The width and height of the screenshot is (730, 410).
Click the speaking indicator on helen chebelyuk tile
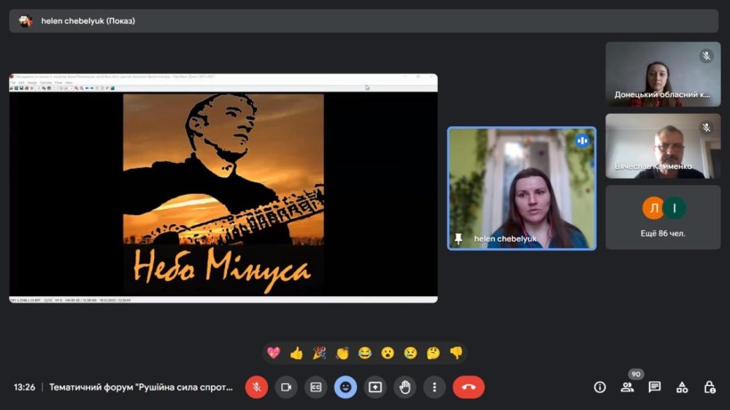point(582,141)
